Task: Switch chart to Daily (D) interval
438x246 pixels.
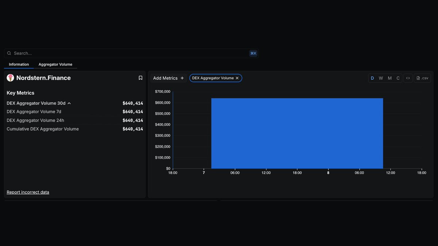Action: (372, 78)
